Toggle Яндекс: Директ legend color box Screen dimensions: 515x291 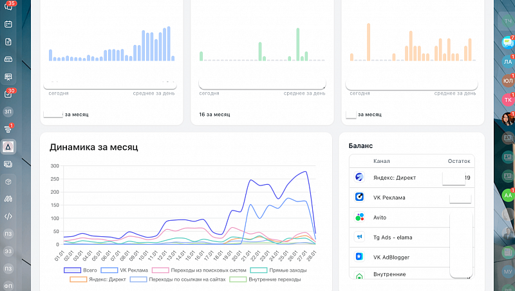point(78,279)
